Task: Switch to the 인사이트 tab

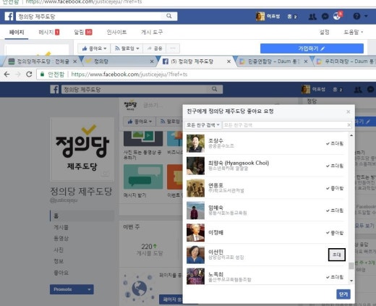Action: (116, 32)
